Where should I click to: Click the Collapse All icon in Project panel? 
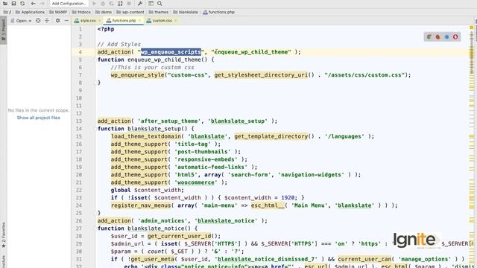click(x=47, y=21)
